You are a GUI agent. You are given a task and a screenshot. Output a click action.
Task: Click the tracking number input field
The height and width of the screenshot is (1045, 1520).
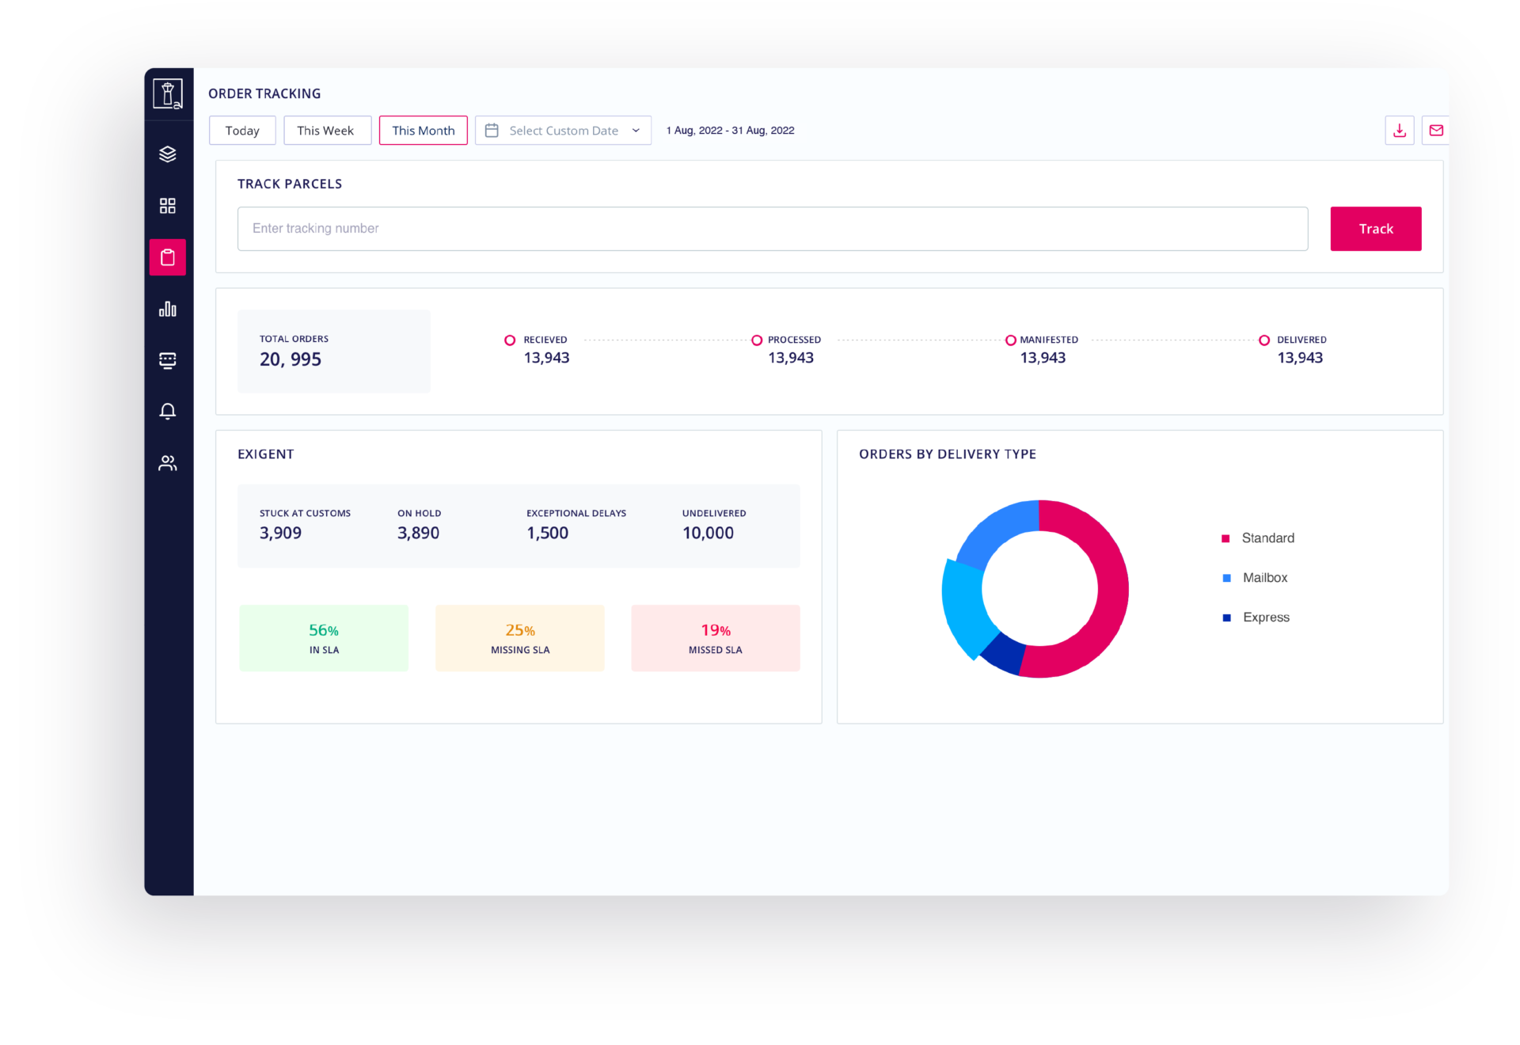[x=772, y=229]
